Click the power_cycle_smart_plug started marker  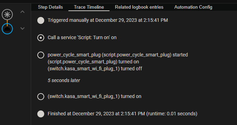pos(41,55)
